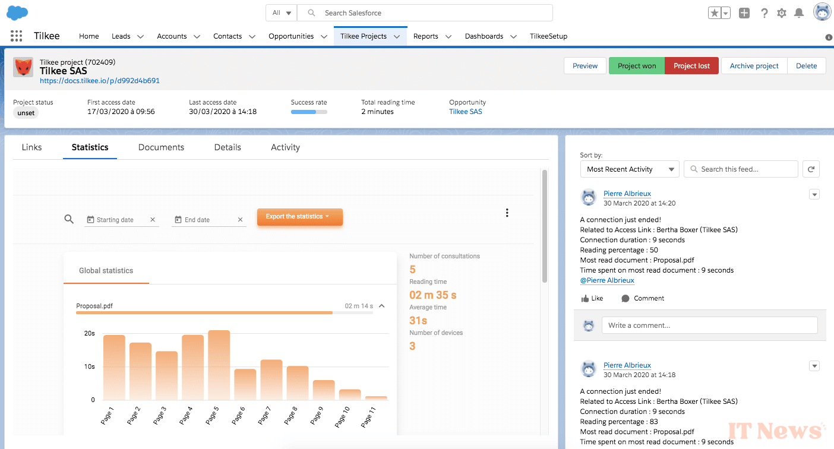Click the Tilkee fox project icon
834x449 pixels.
[23, 67]
